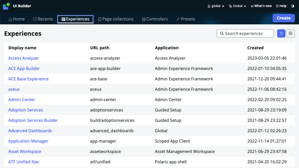Click the admin-center URL path cell
Screen dimensions: 299x168
tap(103, 100)
